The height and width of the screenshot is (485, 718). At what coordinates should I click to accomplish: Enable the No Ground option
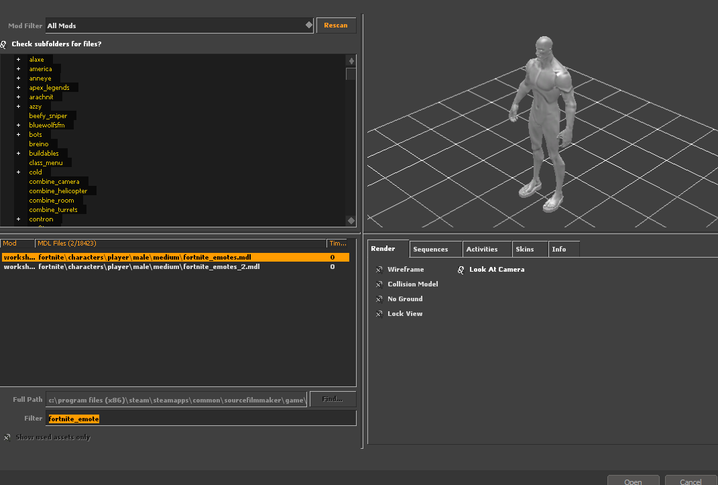pos(380,299)
